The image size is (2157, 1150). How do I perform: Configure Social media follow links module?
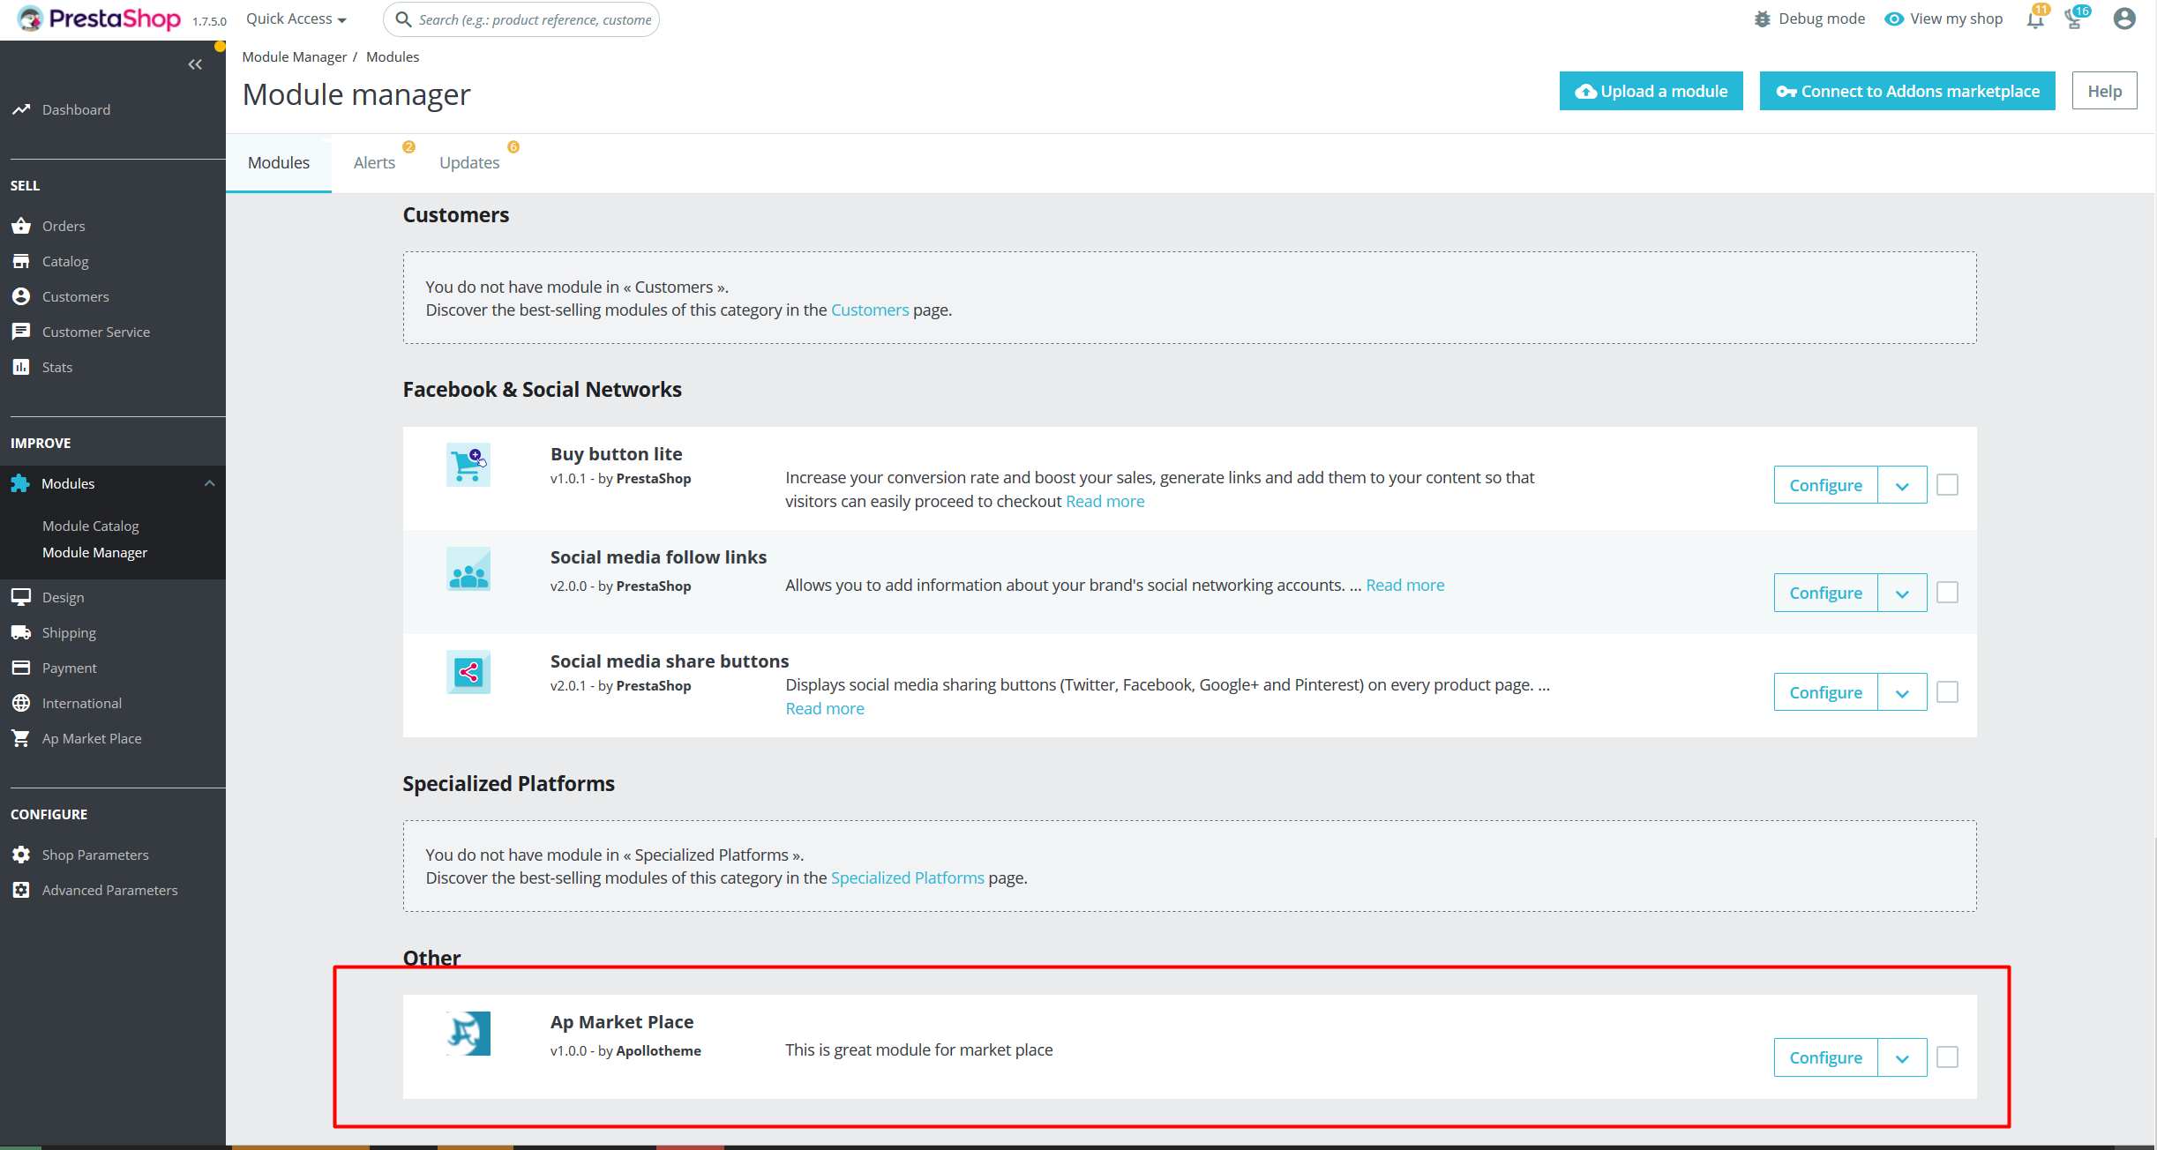pos(1825,593)
